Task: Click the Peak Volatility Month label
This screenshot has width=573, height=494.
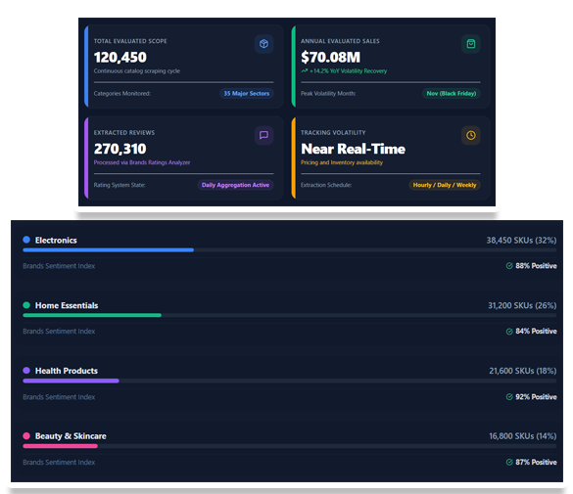Action: point(328,93)
